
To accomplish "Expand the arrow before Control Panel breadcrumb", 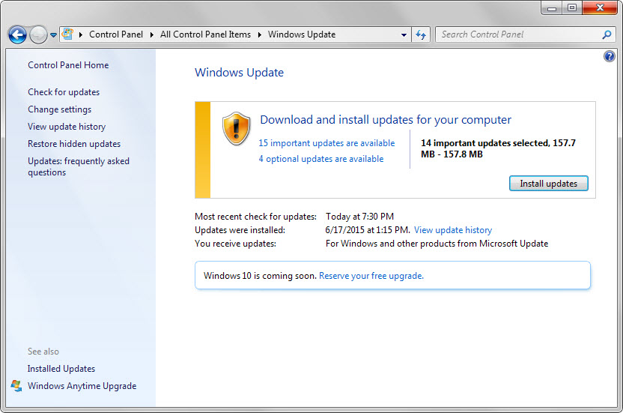I will (81, 34).
